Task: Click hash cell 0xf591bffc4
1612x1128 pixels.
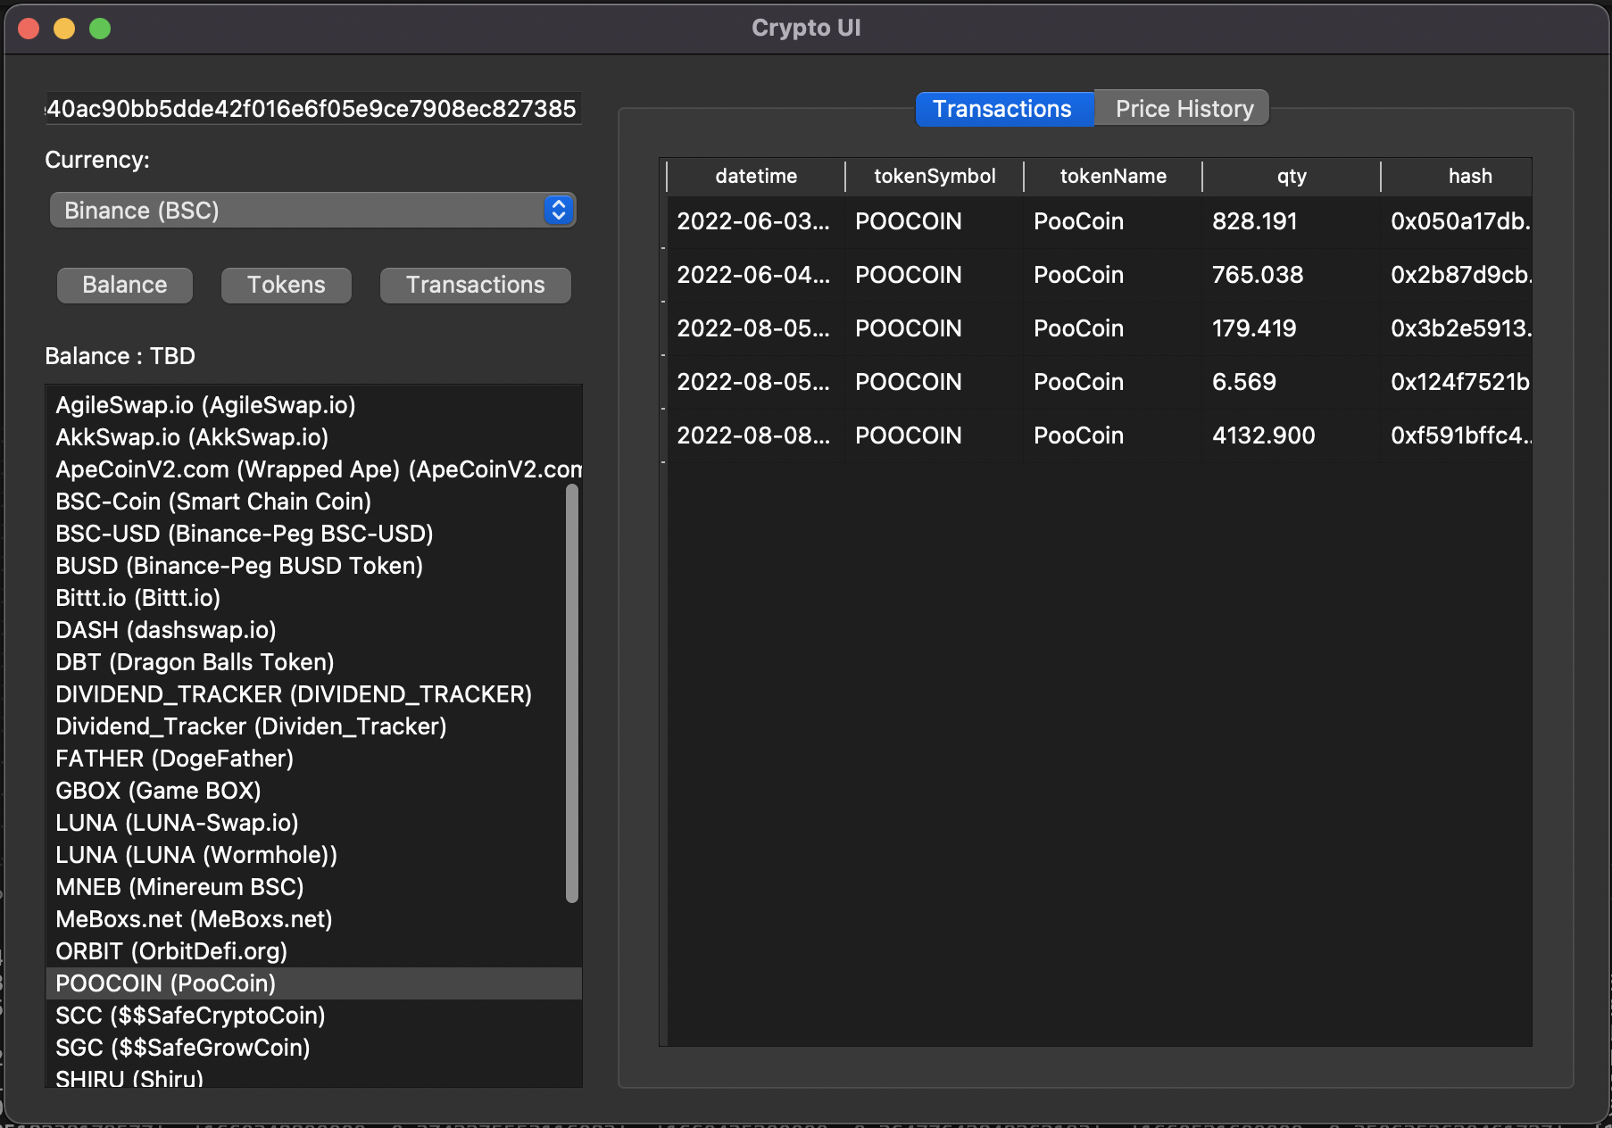Action: pos(1458,435)
